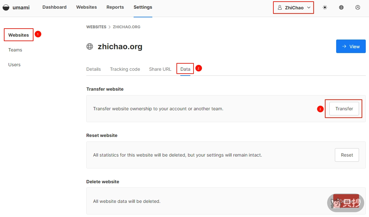Click the WEBSITES breadcrumb link
369x217 pixels.
click(x=96, y=27)
